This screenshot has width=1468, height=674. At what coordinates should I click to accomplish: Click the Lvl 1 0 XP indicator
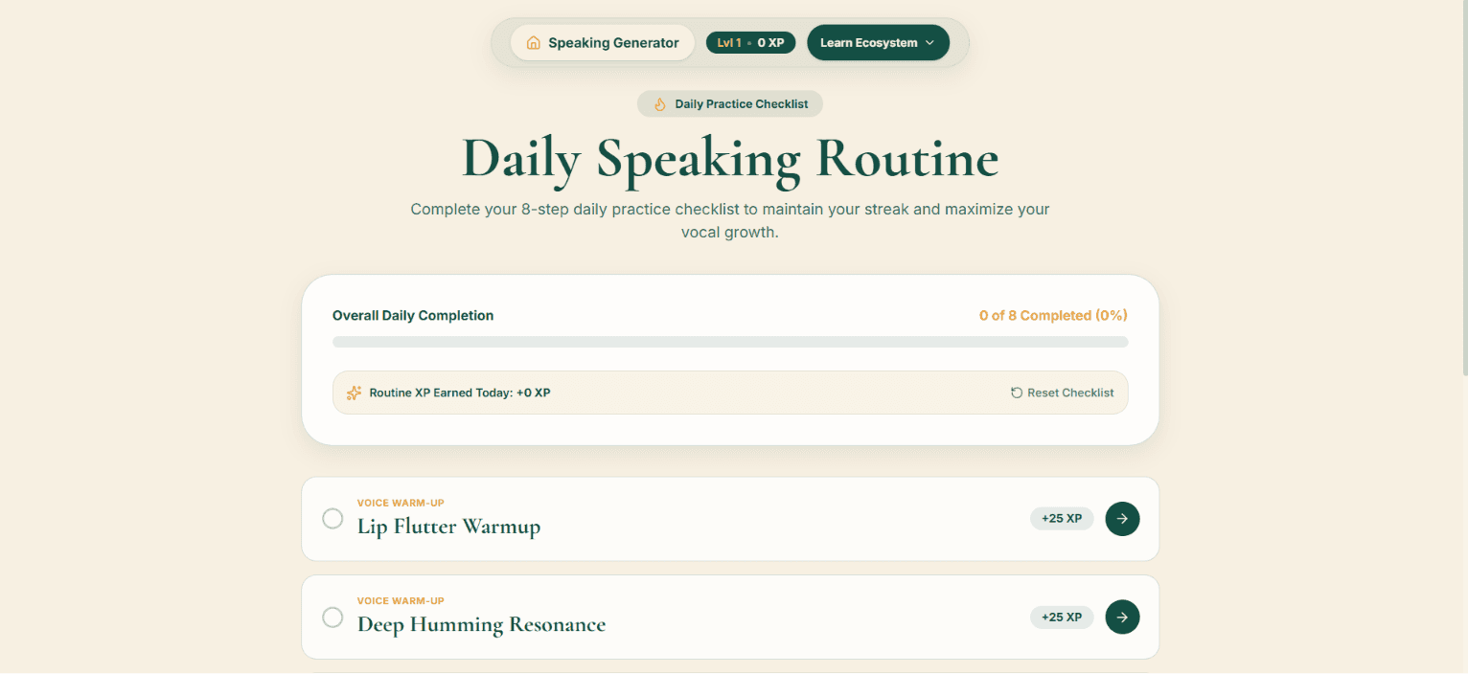coord(750,43)
